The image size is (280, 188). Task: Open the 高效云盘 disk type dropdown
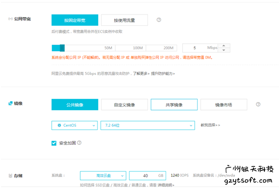[x=103, y=175]
